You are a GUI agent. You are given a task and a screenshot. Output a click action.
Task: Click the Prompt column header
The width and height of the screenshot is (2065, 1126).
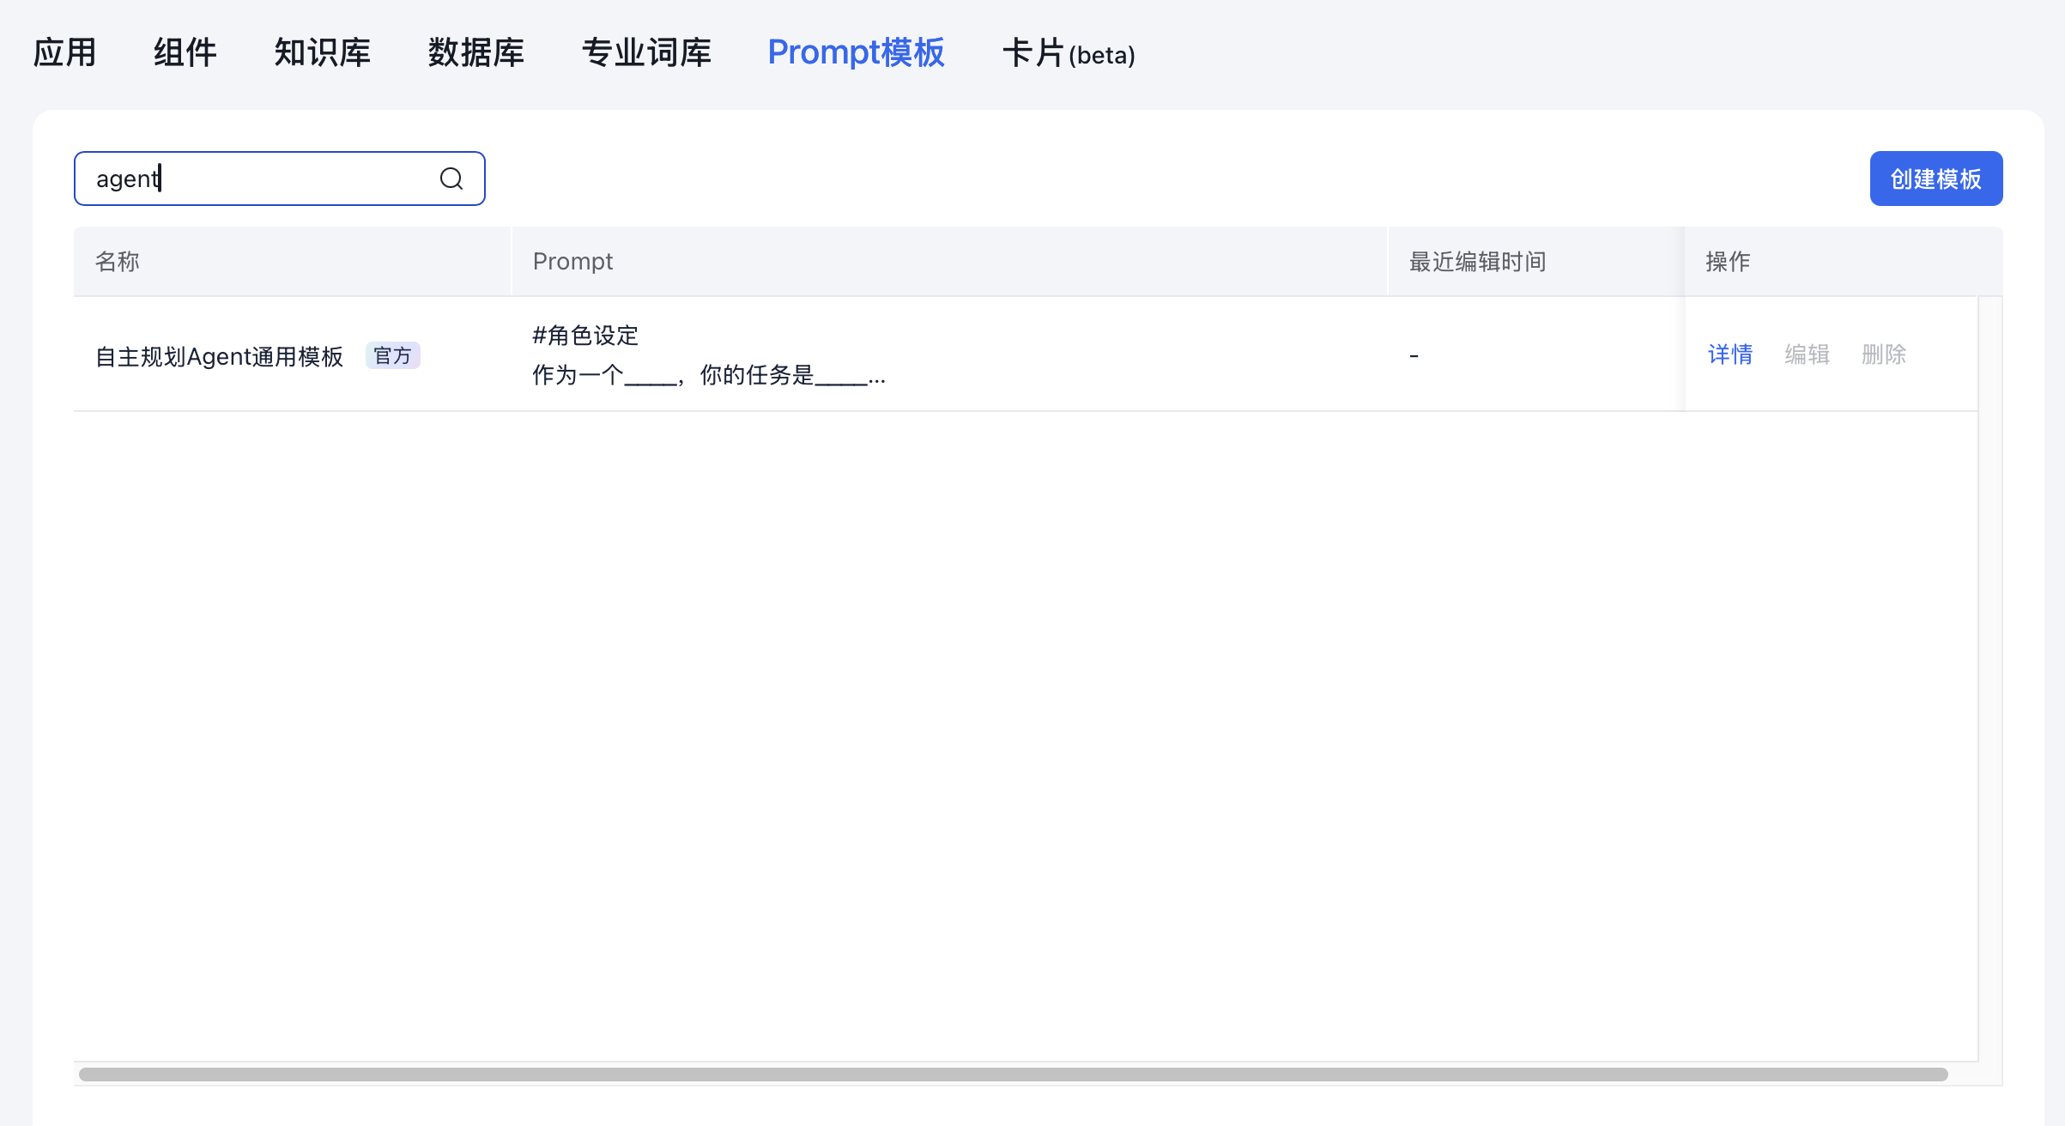click(x=949, y=261)
